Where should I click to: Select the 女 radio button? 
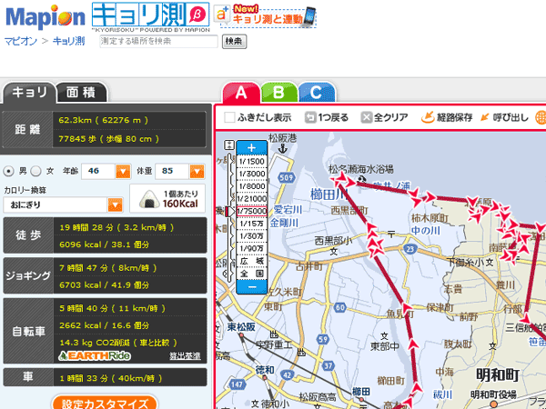point(35,171)
